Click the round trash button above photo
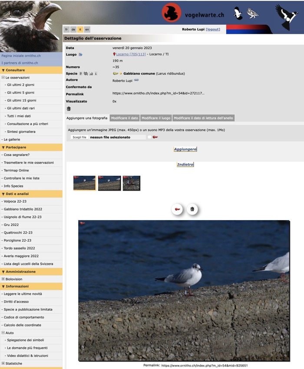304x369 pixels. pos(192,210)
